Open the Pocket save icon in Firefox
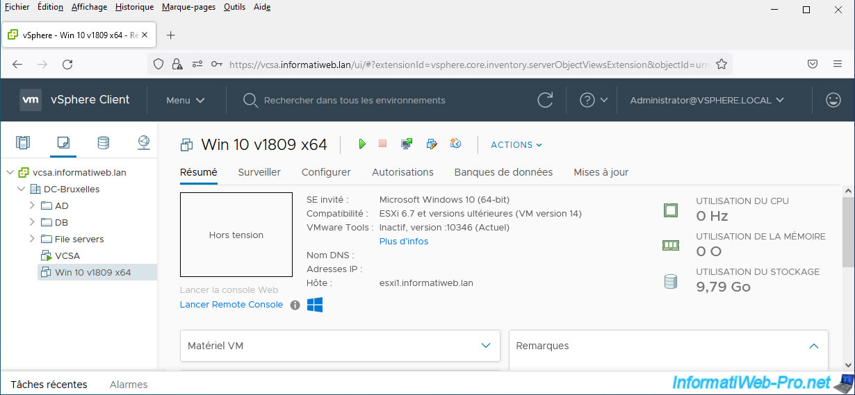 pos(812,64)
